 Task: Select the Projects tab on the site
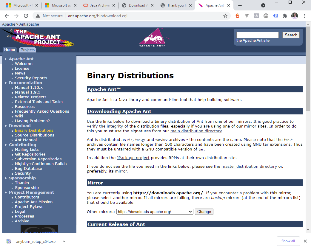(x=28, y=50)
